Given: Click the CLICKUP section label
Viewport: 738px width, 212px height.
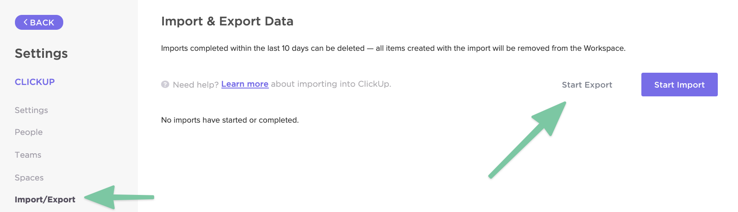Looking at the screenshot, I should click(35, 82).
